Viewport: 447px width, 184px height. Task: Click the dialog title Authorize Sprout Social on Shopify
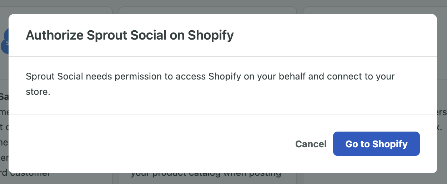(130, 35)
